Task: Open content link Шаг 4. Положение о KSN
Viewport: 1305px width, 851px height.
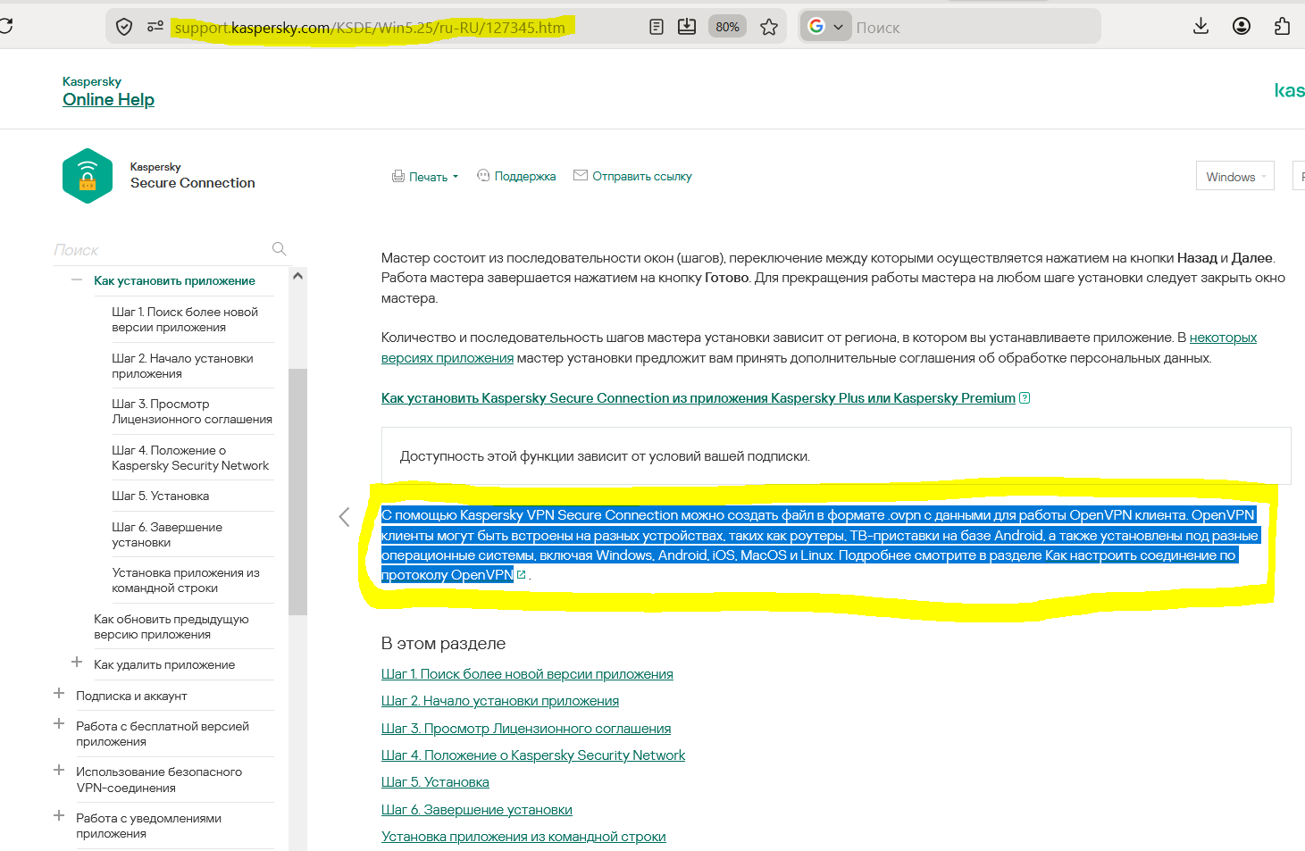Action: (x=533, y=755)
